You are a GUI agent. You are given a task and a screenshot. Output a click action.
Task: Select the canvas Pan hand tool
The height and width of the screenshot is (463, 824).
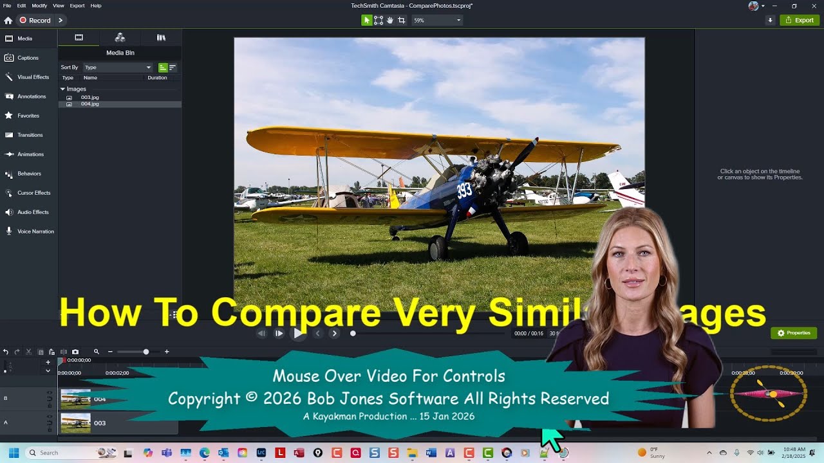pos(390,21)
